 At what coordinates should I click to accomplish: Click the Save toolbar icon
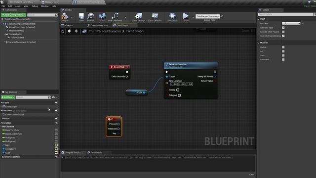pyautogui.click(x=81, y=17)
